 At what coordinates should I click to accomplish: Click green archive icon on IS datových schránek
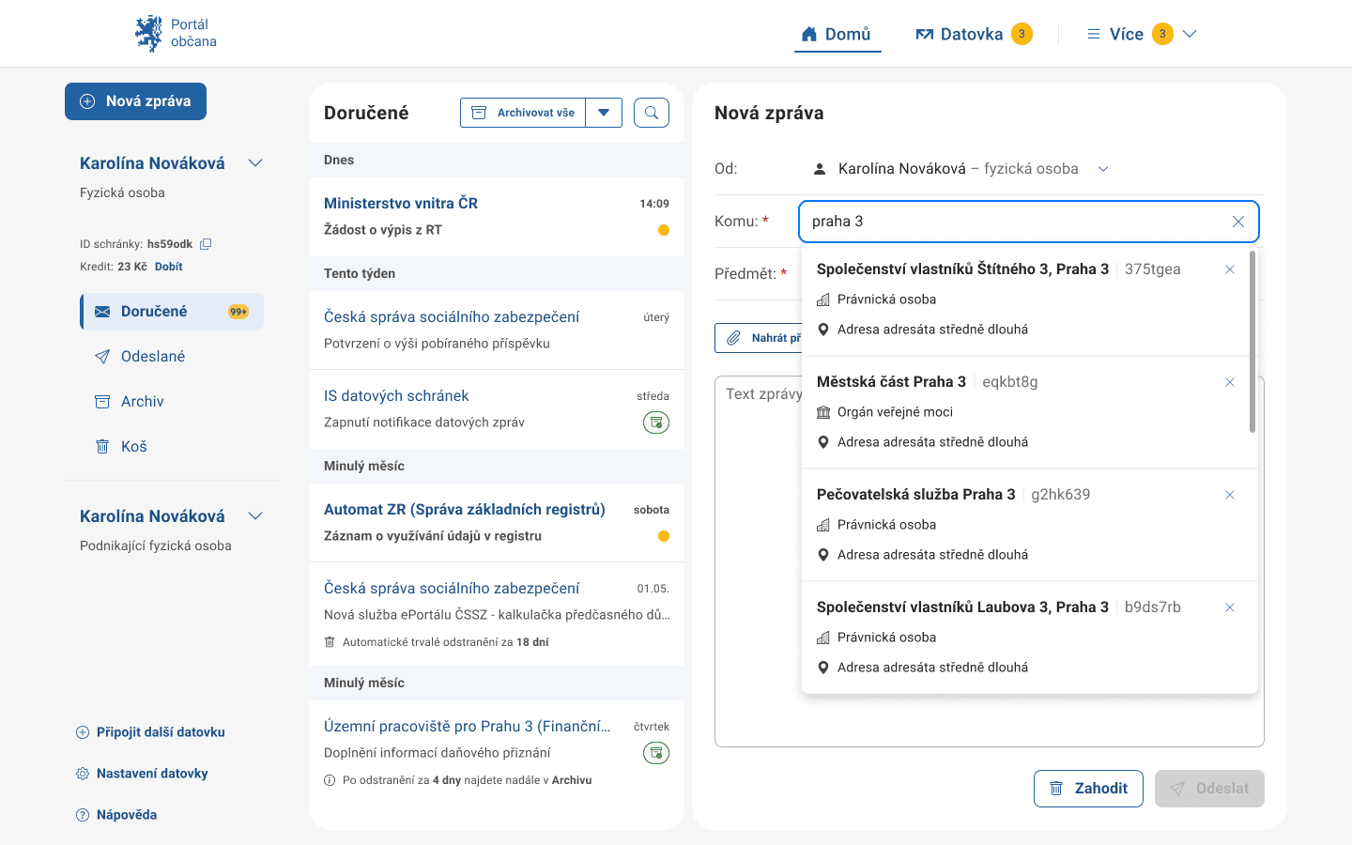(x=655, y=422)
